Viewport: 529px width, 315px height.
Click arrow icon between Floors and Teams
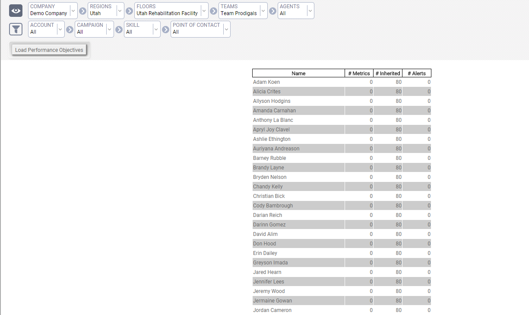(213, 11)
